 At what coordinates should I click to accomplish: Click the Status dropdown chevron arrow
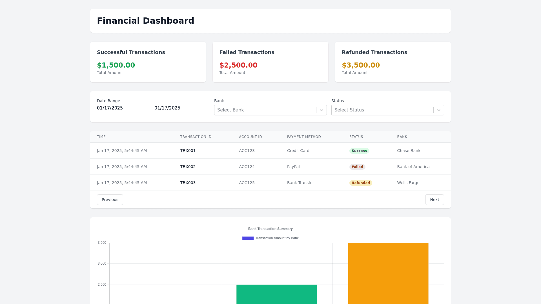pyautogui.click(x=439, y=110)
